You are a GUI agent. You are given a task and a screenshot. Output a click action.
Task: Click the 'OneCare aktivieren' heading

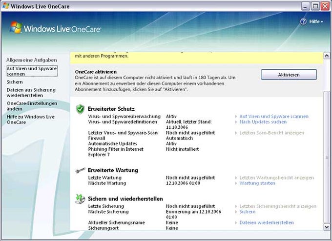pos(96,72)
